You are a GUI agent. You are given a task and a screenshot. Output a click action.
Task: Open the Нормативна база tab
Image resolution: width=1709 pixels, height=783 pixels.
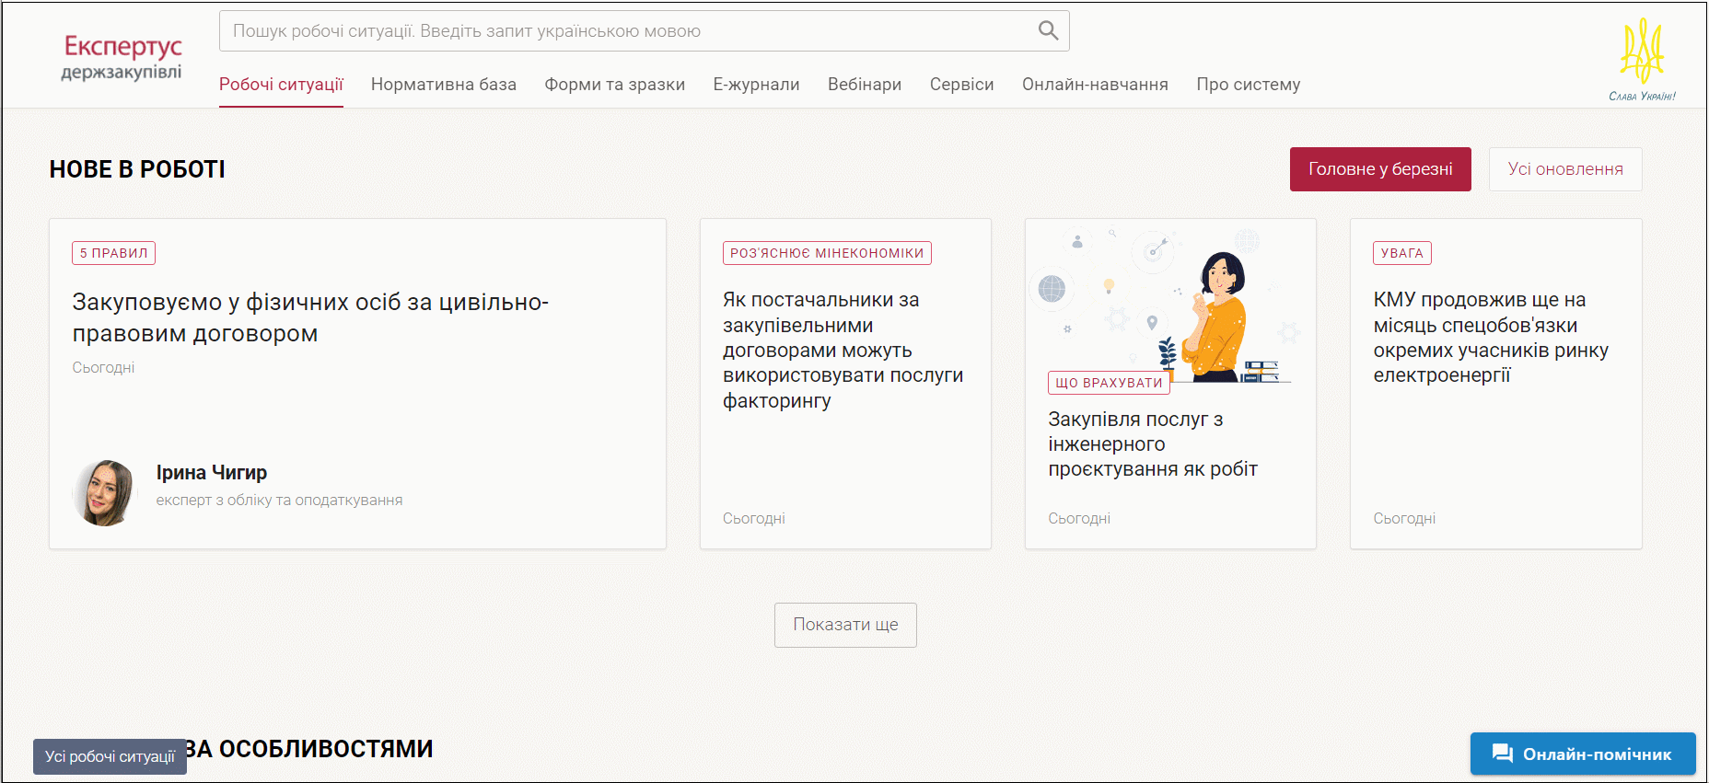[x=443, y=85]
